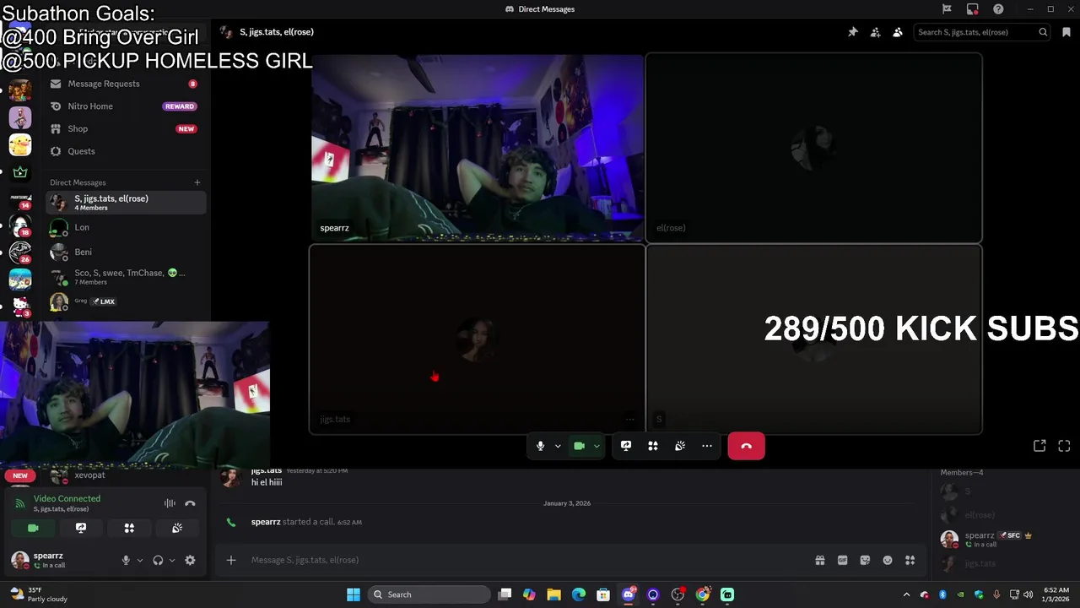This screenshot has height=608, width=1080.
Task: Enter full screen call view
Action: 1064,446
